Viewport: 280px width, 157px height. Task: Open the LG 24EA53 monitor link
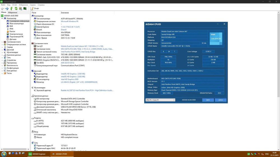tap(79, 82)
